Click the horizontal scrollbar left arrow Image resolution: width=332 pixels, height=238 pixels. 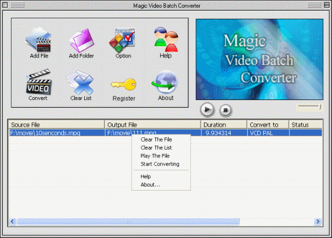coord(12,221)
